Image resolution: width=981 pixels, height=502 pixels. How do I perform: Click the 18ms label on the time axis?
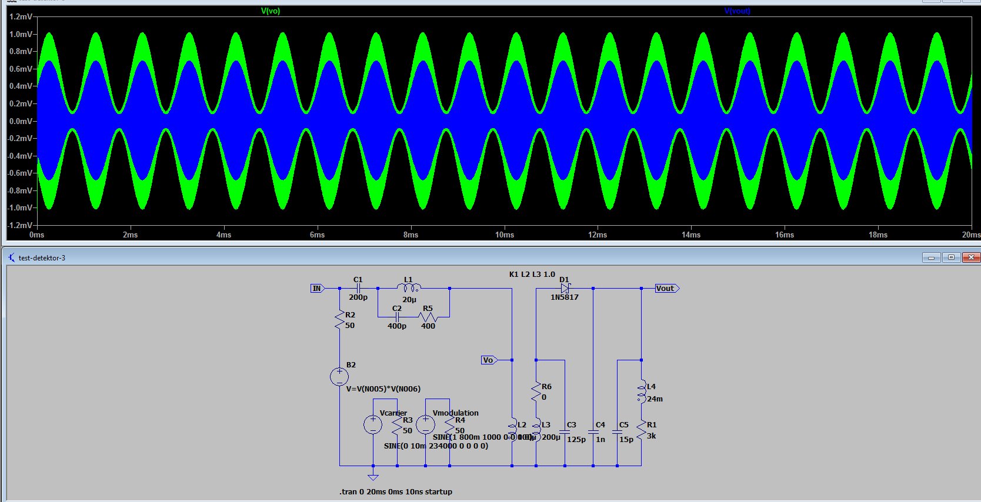(878, 235)
